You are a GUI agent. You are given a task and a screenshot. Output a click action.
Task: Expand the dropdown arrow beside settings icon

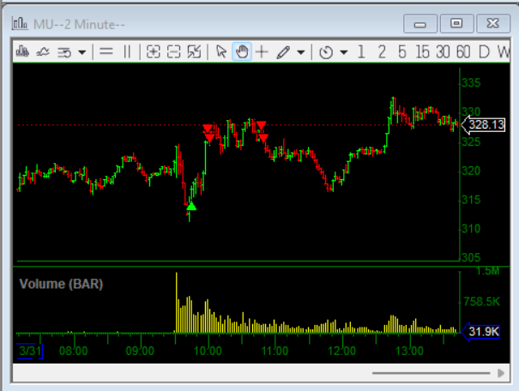[x=82, y=52]
